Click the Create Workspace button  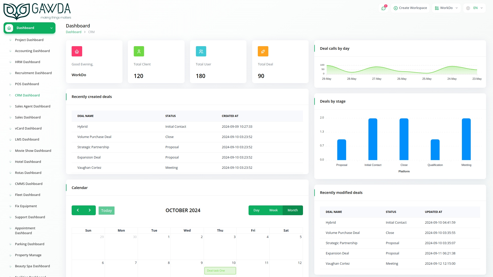pos(410,8)
